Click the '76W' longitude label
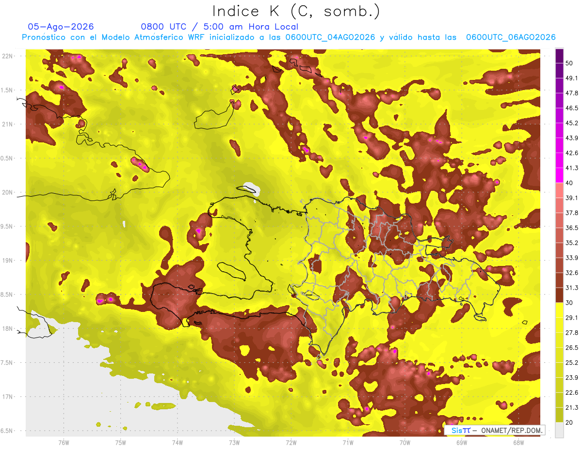Image resolution: width=582 pixels, height=449 pixels. coord(64,443)
